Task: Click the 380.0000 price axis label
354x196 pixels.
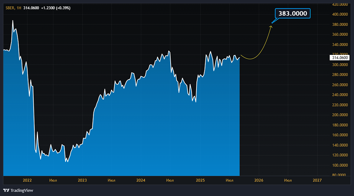Action: coord(340,24)
